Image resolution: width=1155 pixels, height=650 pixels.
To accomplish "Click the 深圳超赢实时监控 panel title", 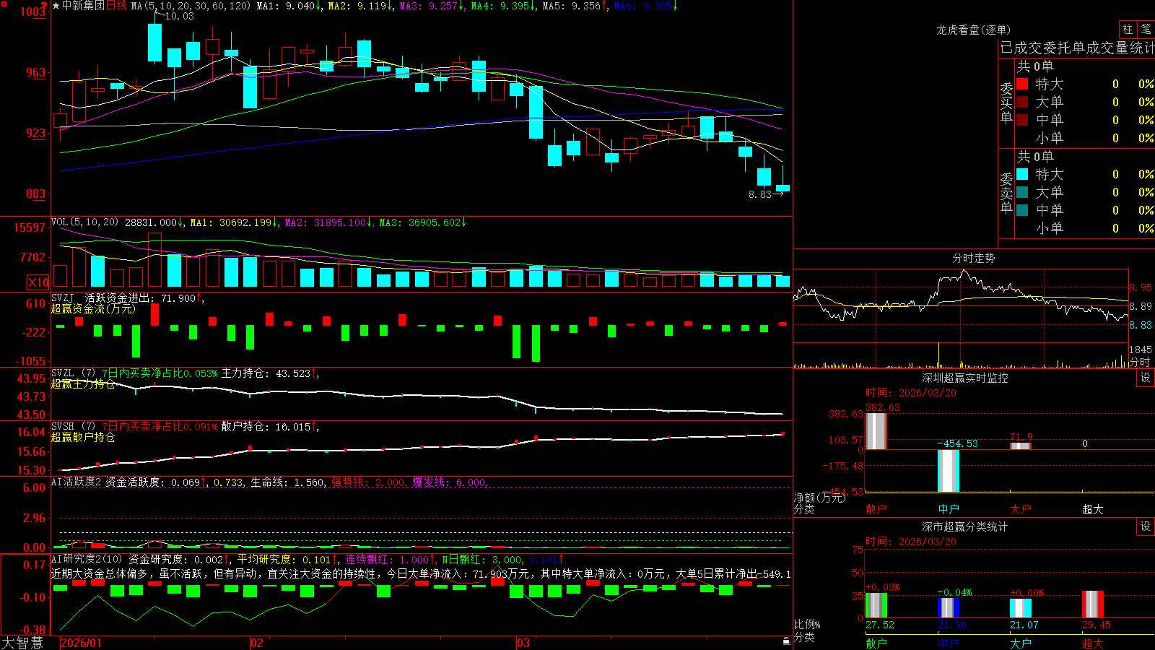I will [x=964, y=378].
